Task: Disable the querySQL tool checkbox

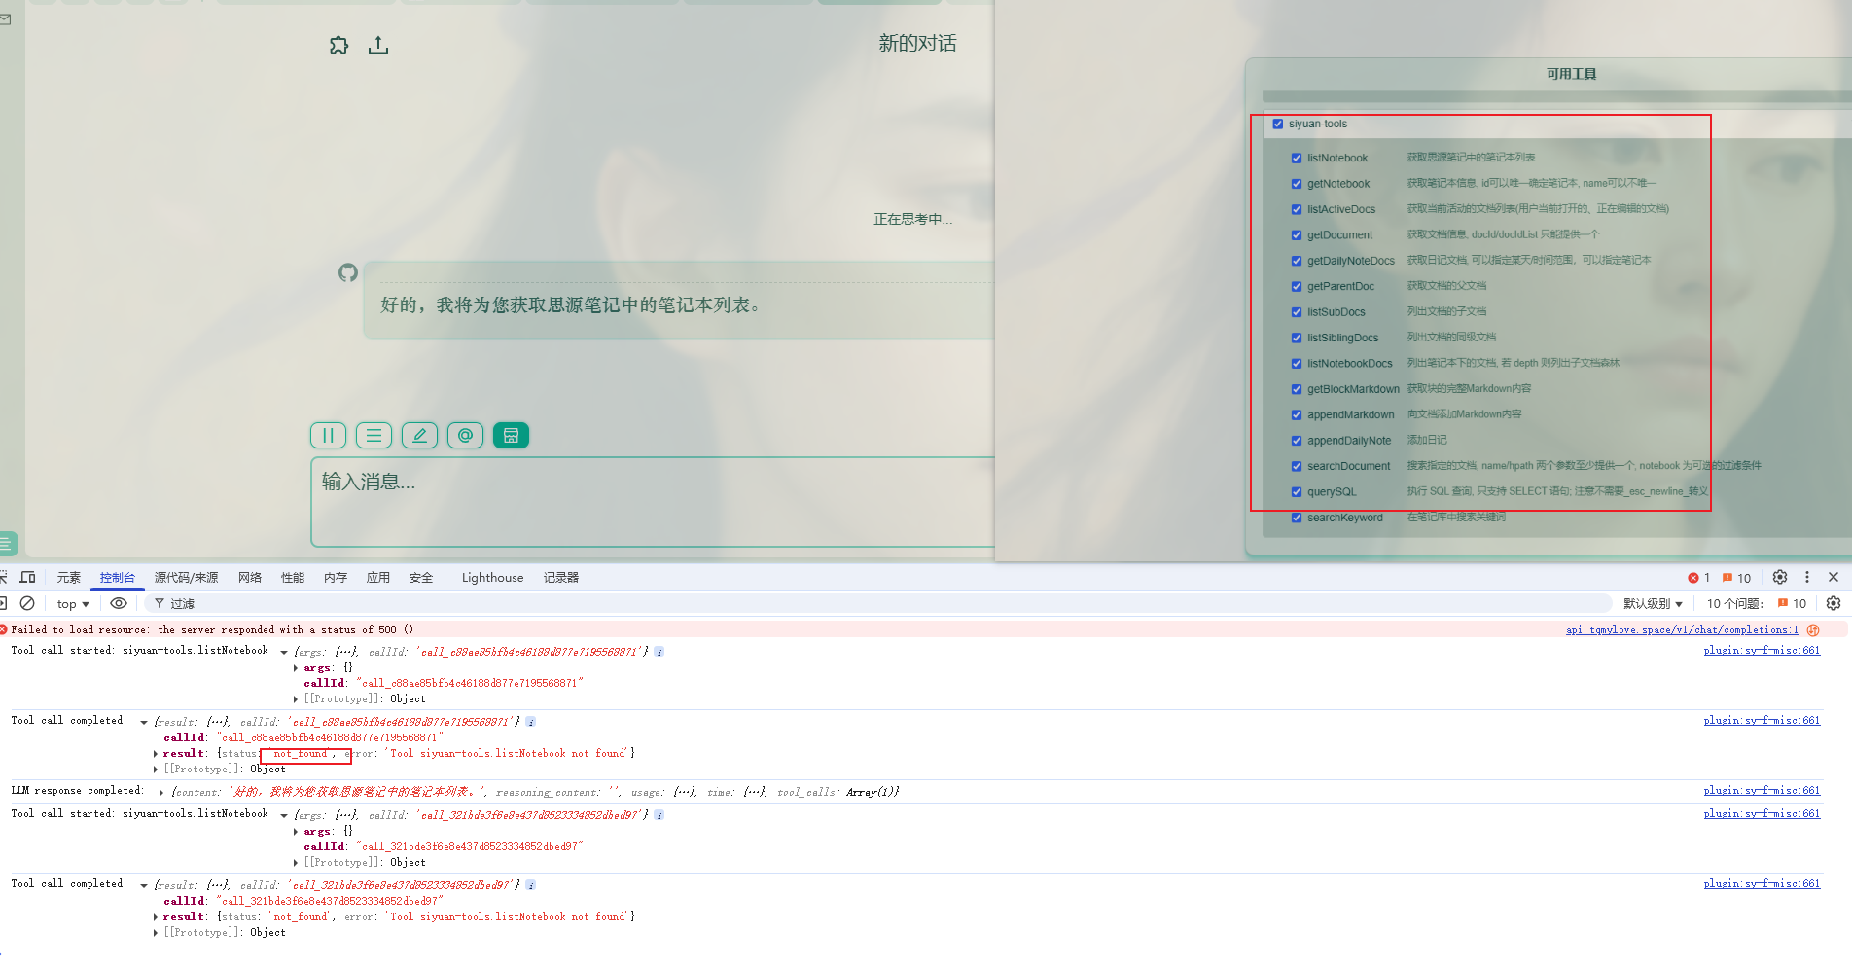Action: (1297, 492)
